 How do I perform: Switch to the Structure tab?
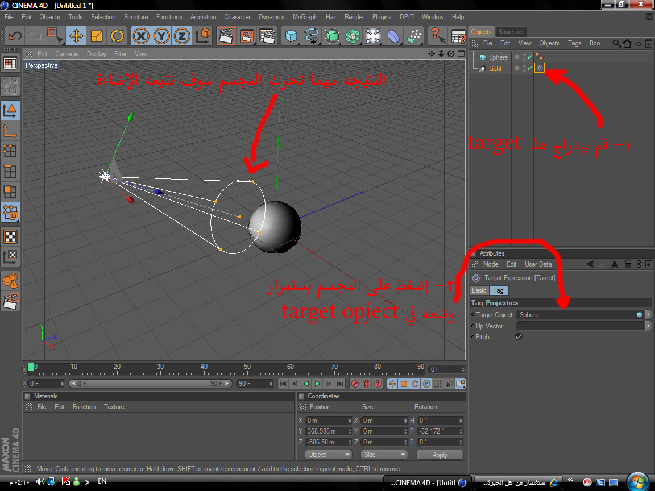click(511, 32)
